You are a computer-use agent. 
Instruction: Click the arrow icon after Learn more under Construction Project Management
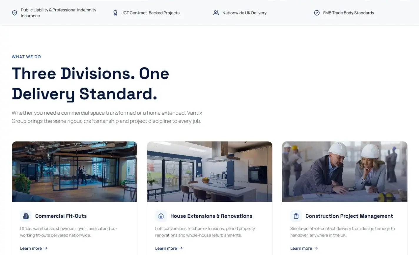[x=316, y=248]
